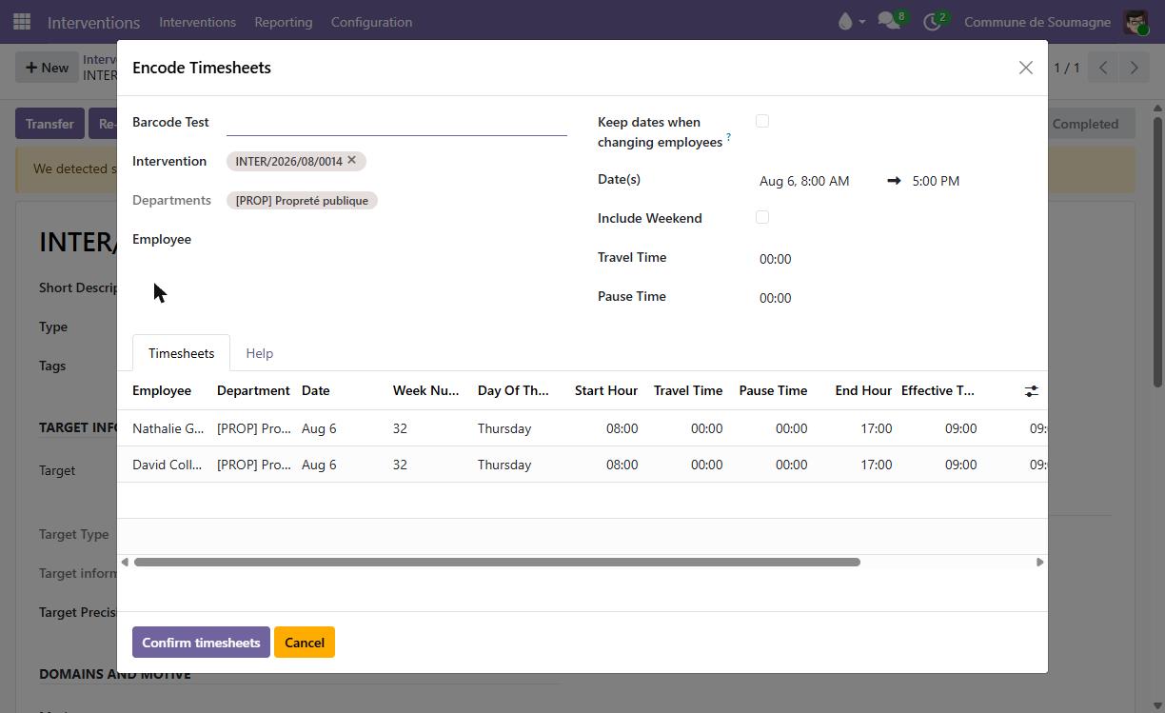Click the start date Aug 6, 8:00 AM
1165x713 pixels.
coord(804,181)
